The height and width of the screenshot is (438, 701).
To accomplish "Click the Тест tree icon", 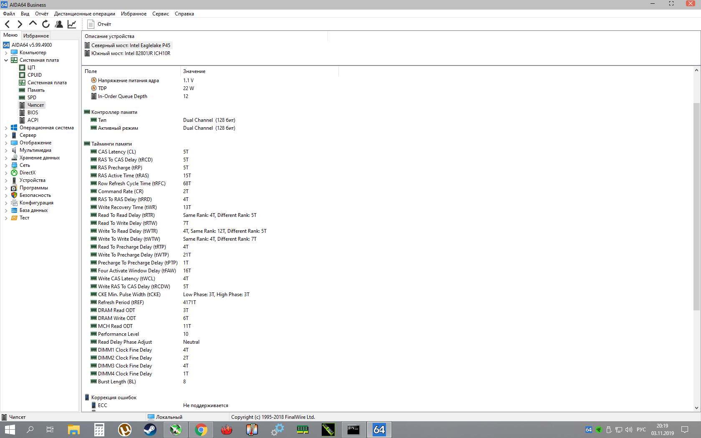I will click(x=14, y=218).
